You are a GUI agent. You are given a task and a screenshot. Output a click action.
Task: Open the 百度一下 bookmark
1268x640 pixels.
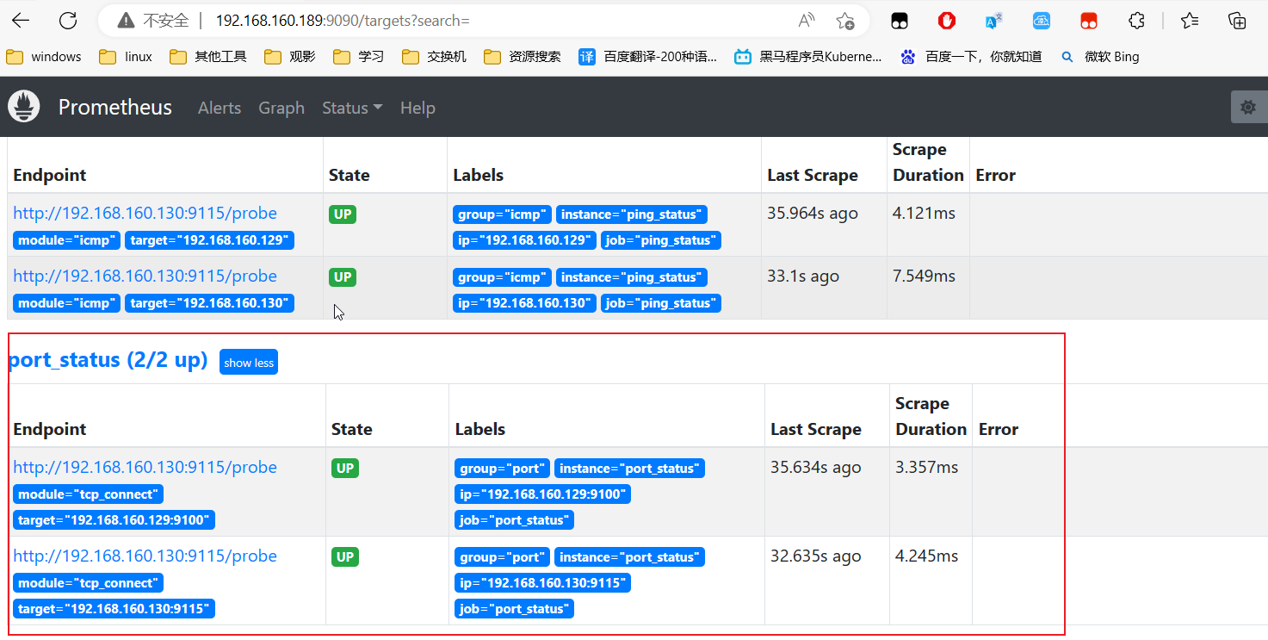[971, 57]
